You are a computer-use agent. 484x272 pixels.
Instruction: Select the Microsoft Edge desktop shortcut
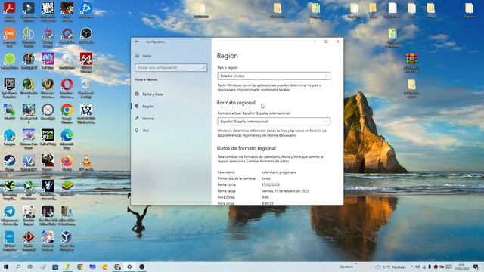coord(67,139)
